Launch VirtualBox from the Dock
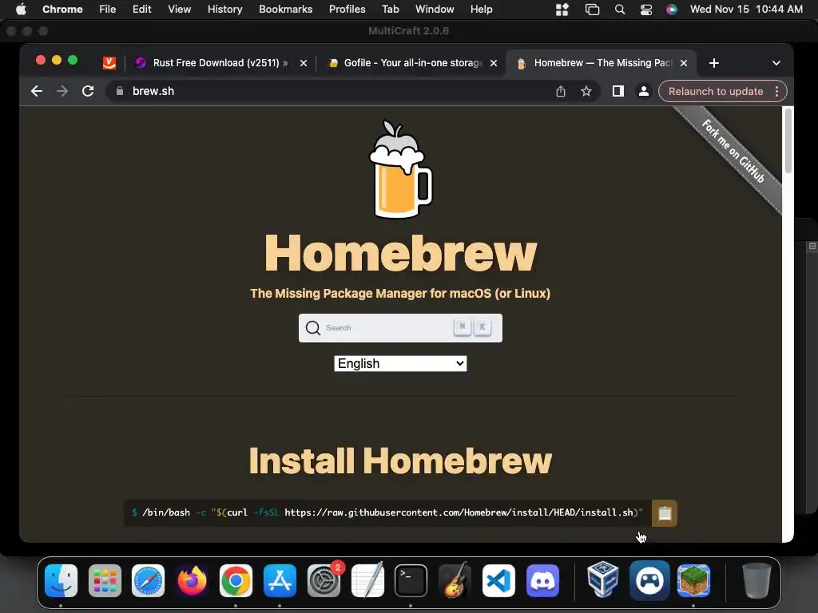818x613 pixels. 602,579
